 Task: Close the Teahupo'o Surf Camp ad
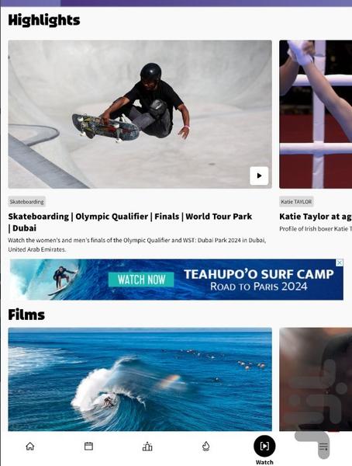340,263
